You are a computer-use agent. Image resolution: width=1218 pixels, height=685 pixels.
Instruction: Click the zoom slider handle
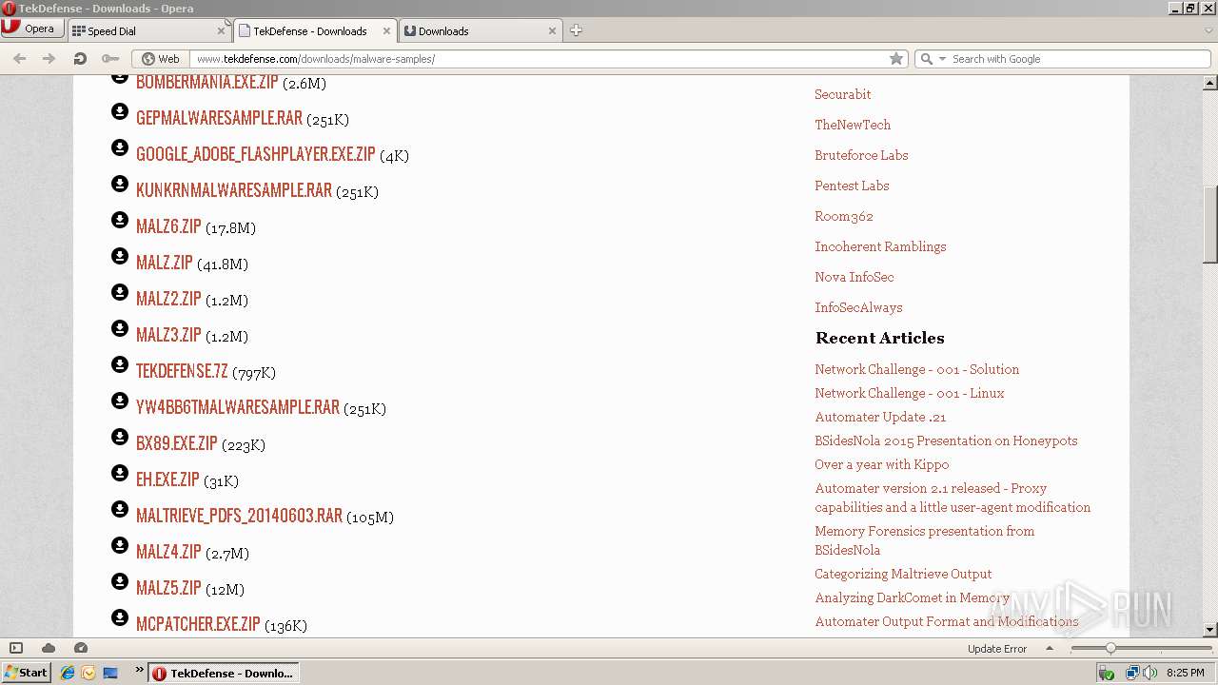pyautogui.click(x=1110, y=648)
